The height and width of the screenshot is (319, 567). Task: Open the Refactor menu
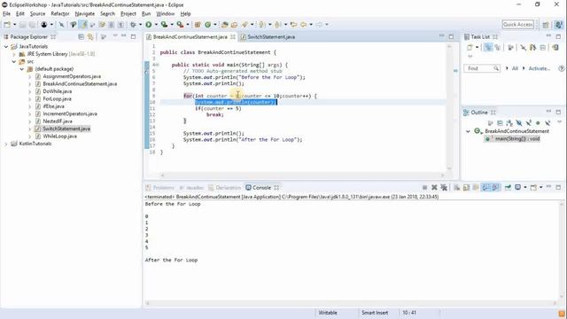point(60,14)
